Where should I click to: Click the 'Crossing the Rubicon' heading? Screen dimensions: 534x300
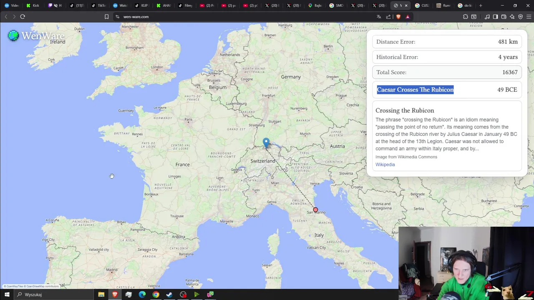405,110
